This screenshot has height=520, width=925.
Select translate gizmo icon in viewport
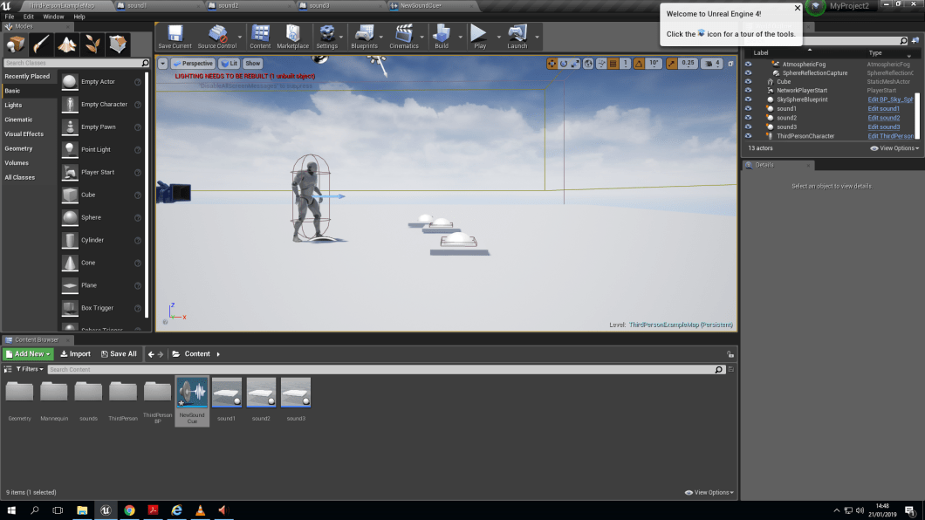point(552,63)
